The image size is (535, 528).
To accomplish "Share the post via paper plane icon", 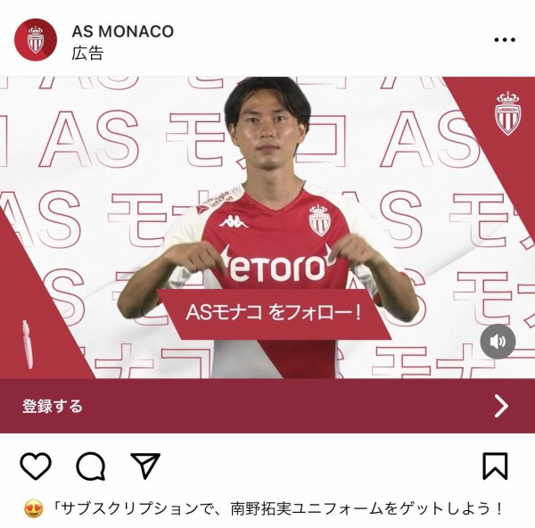I will [145, 466].
